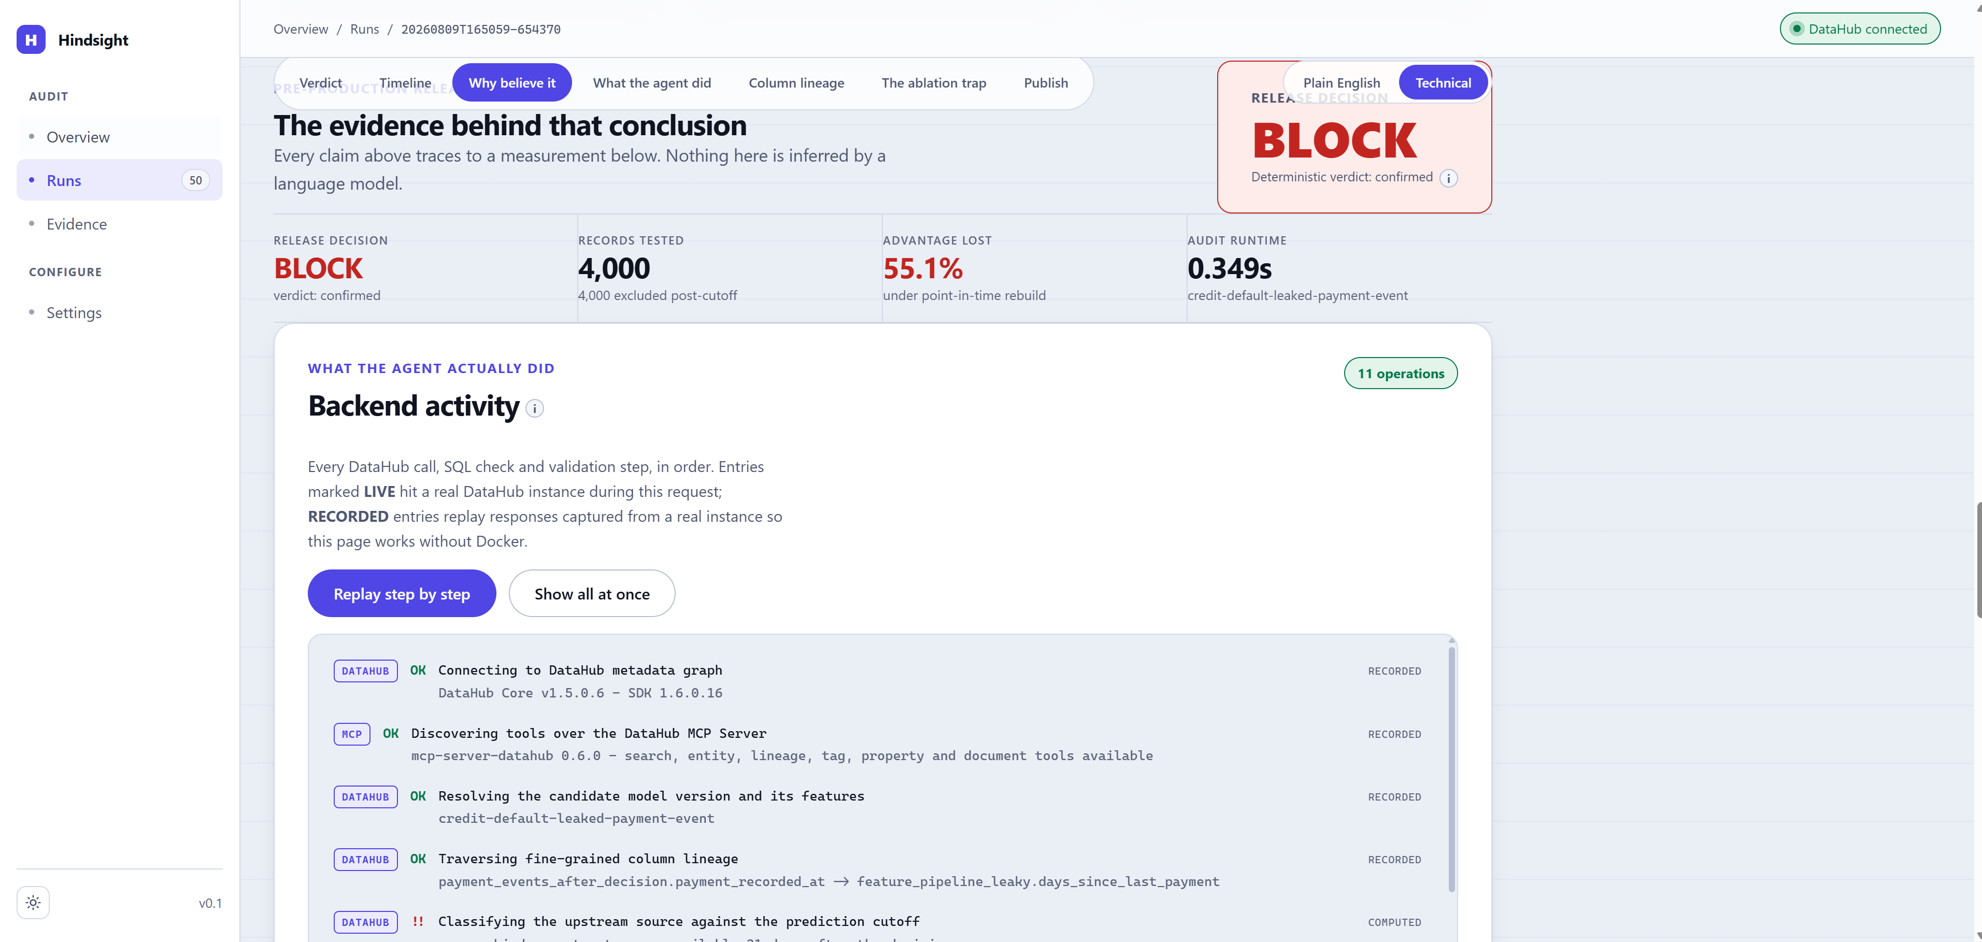The image size is (1982, 942).
Task: Switch view mode to Plain English
Action: pyautogui.click(x=1341, y=82)
